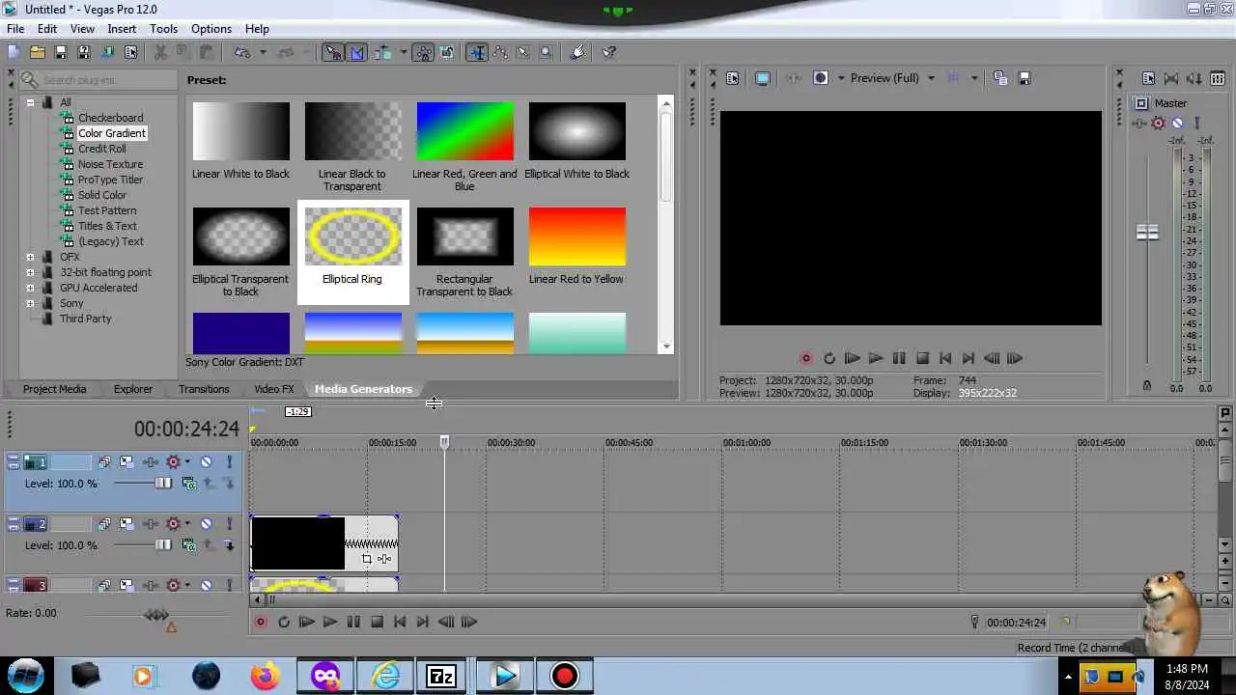Viewport: 1236px width, 695px height.
Task: Open the Tools menu
Action: pos(163,29)
